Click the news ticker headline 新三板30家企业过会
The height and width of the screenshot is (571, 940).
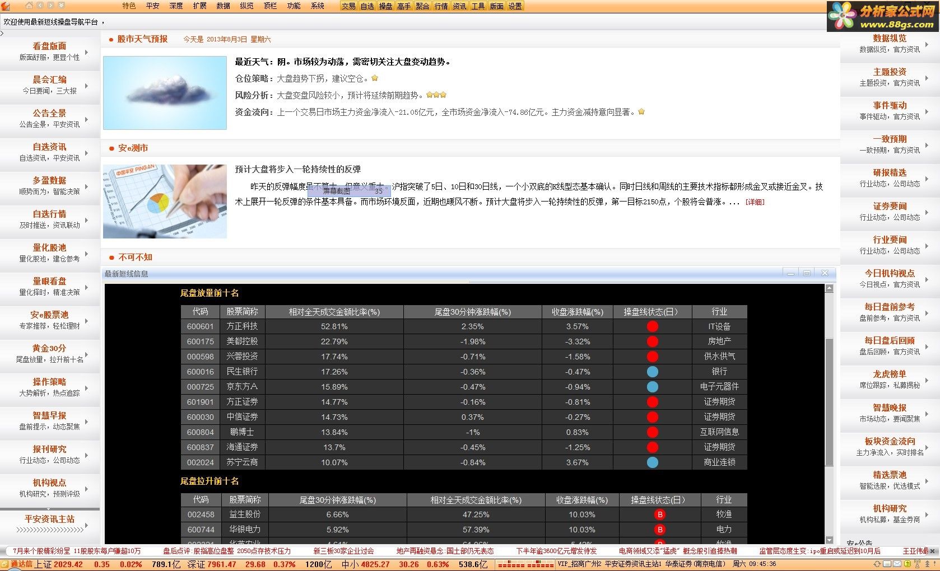[343, 551]
